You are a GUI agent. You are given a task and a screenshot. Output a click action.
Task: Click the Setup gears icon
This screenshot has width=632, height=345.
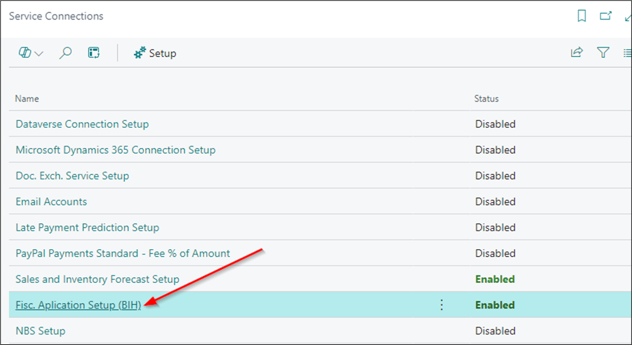click(x=140, y=53)
